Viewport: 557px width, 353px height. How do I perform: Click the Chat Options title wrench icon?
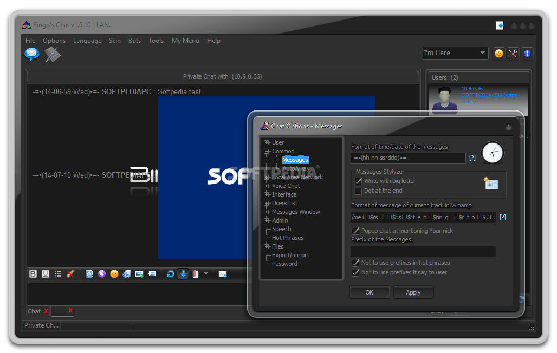click(264, 126)
